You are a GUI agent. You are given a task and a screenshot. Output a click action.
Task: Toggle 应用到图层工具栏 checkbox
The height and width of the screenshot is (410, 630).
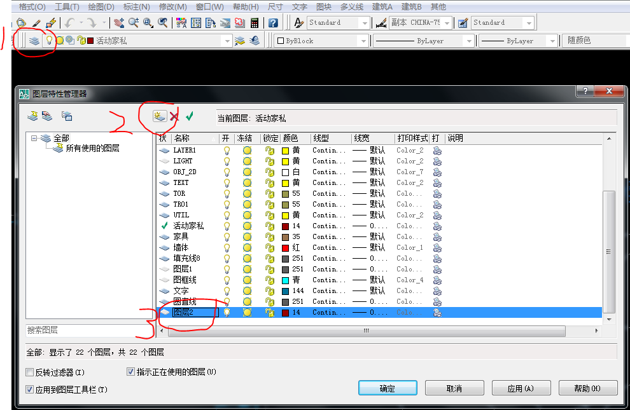[29, 389]
